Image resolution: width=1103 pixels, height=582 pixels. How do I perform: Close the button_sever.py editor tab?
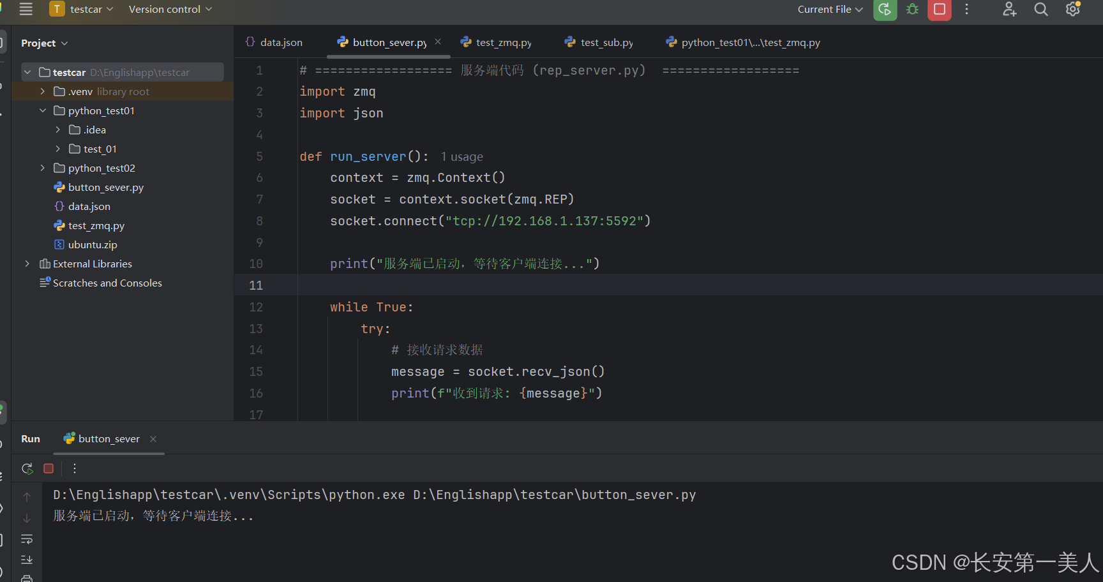click(x=437, y=41)
